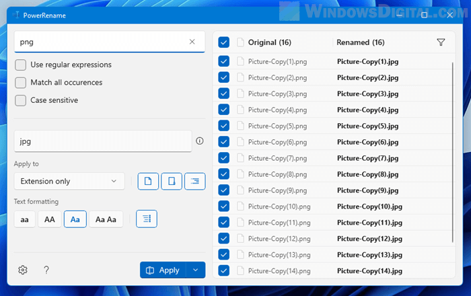This screenshot has width=471, height=296.
Task: Uncheck Picture-Copy(14).png checkbox
Action: coord(224,270)
